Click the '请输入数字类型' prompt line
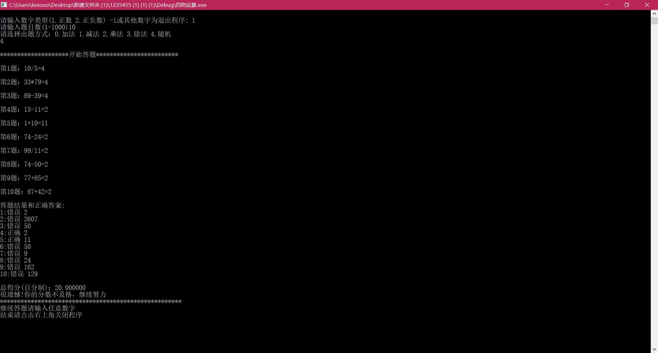Viewport: 658px width, 353px height. point(98,20)
